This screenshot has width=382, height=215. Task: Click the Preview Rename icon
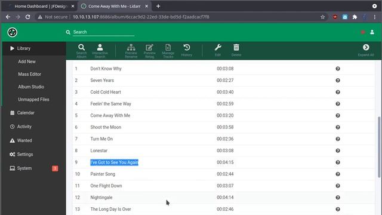[131, 51]
